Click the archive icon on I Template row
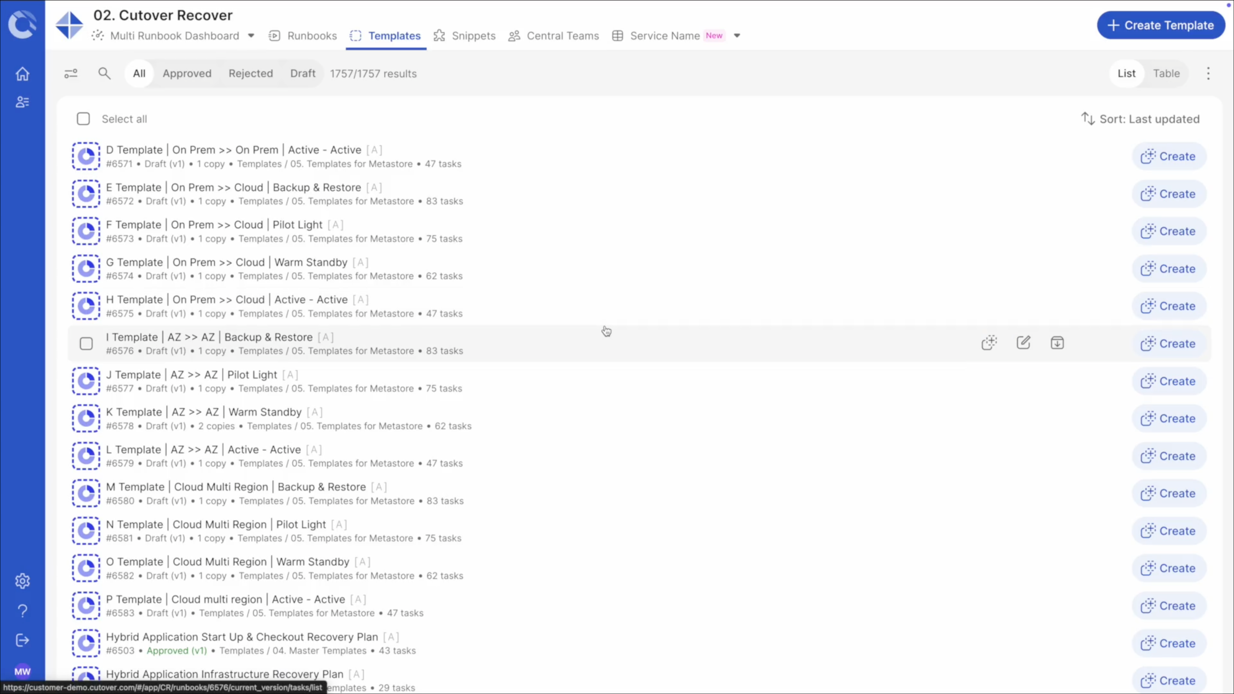This screenshot has height=694, width=1234. pyautogui.click(x=1057, y=343)
